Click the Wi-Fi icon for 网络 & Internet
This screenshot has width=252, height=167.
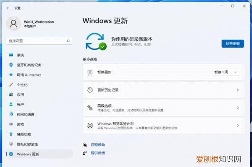(11, 75)
